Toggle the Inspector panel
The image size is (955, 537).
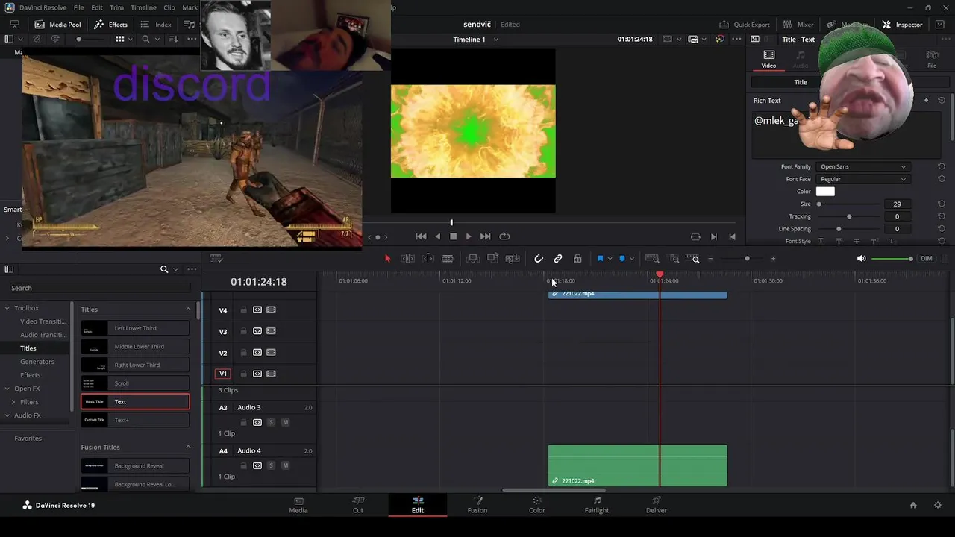pos(902,25)
